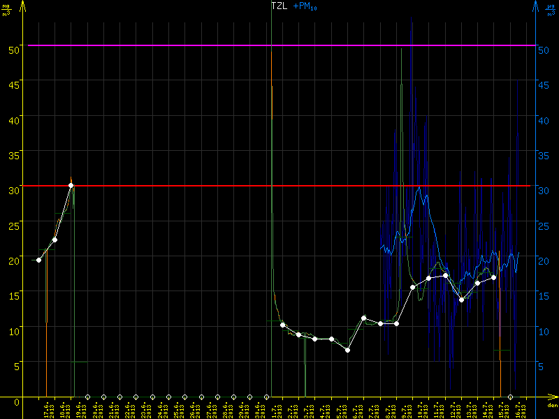Click the TZL series label at top
The width and height of the screenshot is (559, 419).
280,6
